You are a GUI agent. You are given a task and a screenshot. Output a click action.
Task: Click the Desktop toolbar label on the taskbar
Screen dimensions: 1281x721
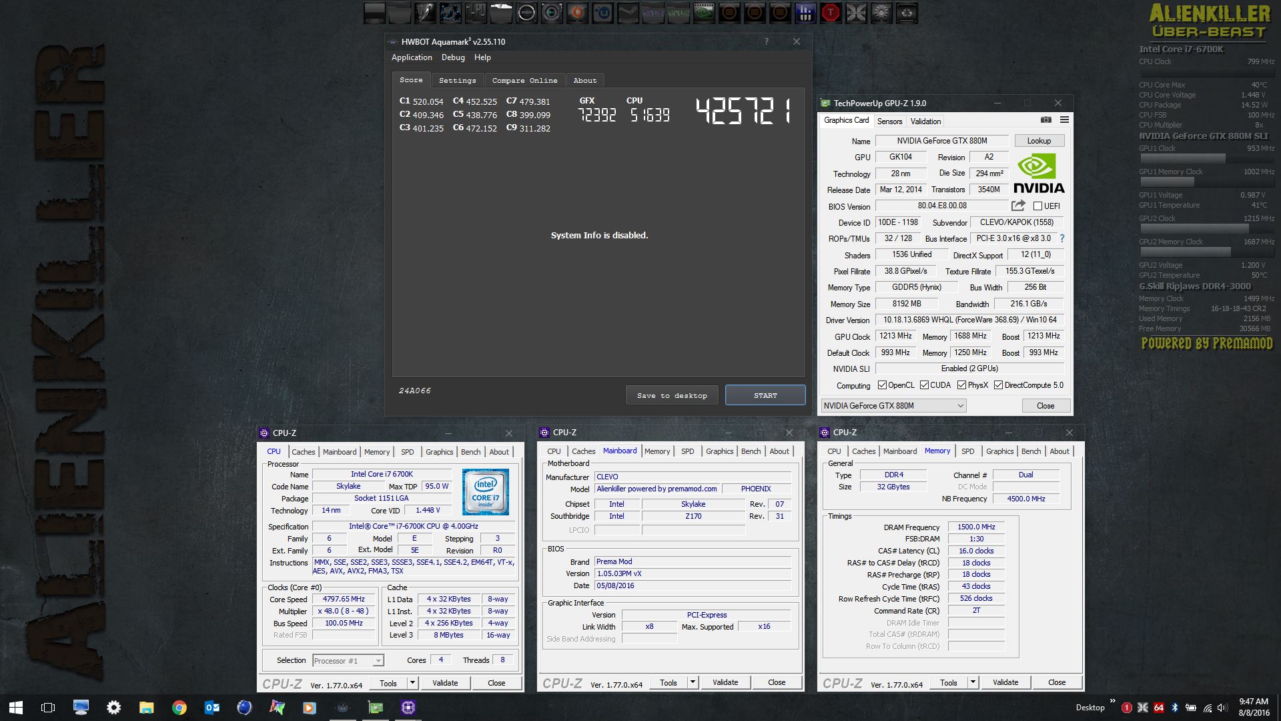(x=1090, y=708)
